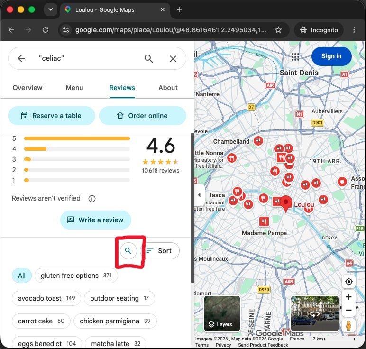Image resolution: width=366 pixels, height=349 pixels.
Task: Show your location on the map
Action: (349, 282)
